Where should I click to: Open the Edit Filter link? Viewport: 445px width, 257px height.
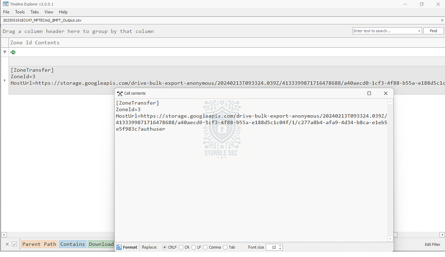click(432, 245)
